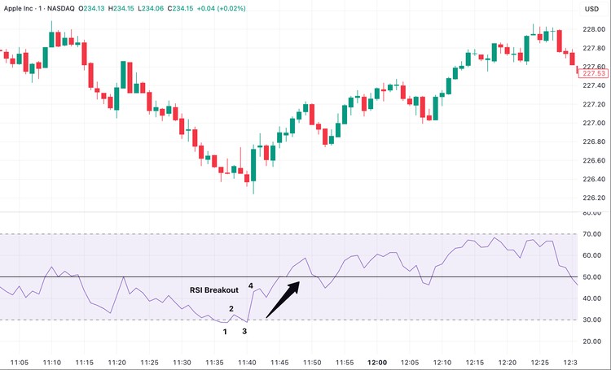Select the number 2 annotation label
The height and width of the screenshot is (370, 611).
pyautogui.click(x=231, y=309)
